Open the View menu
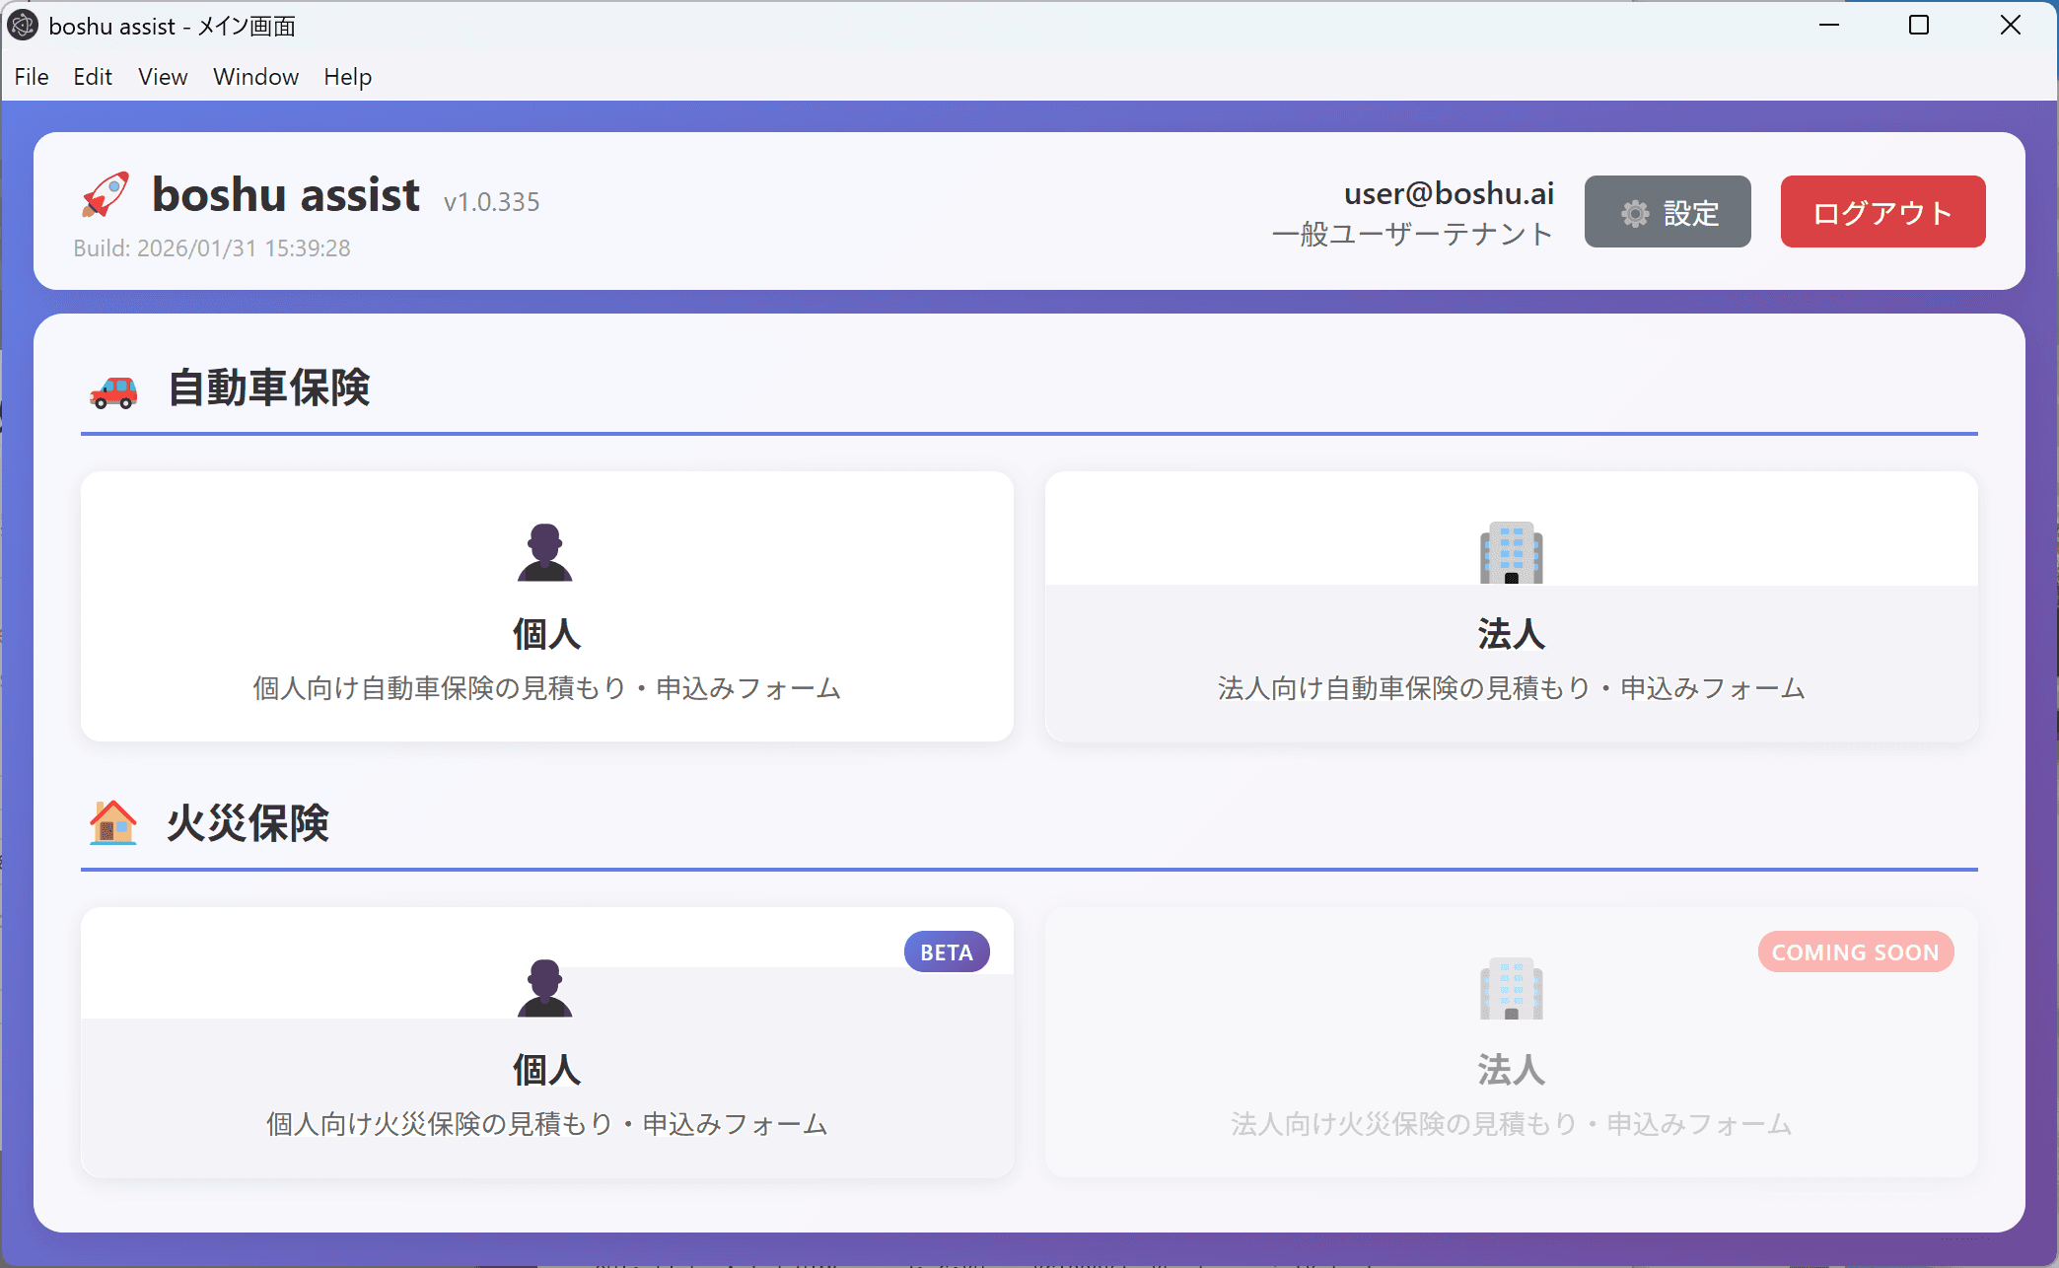This screenshot has height=1268, width=2059. (162, 77)
